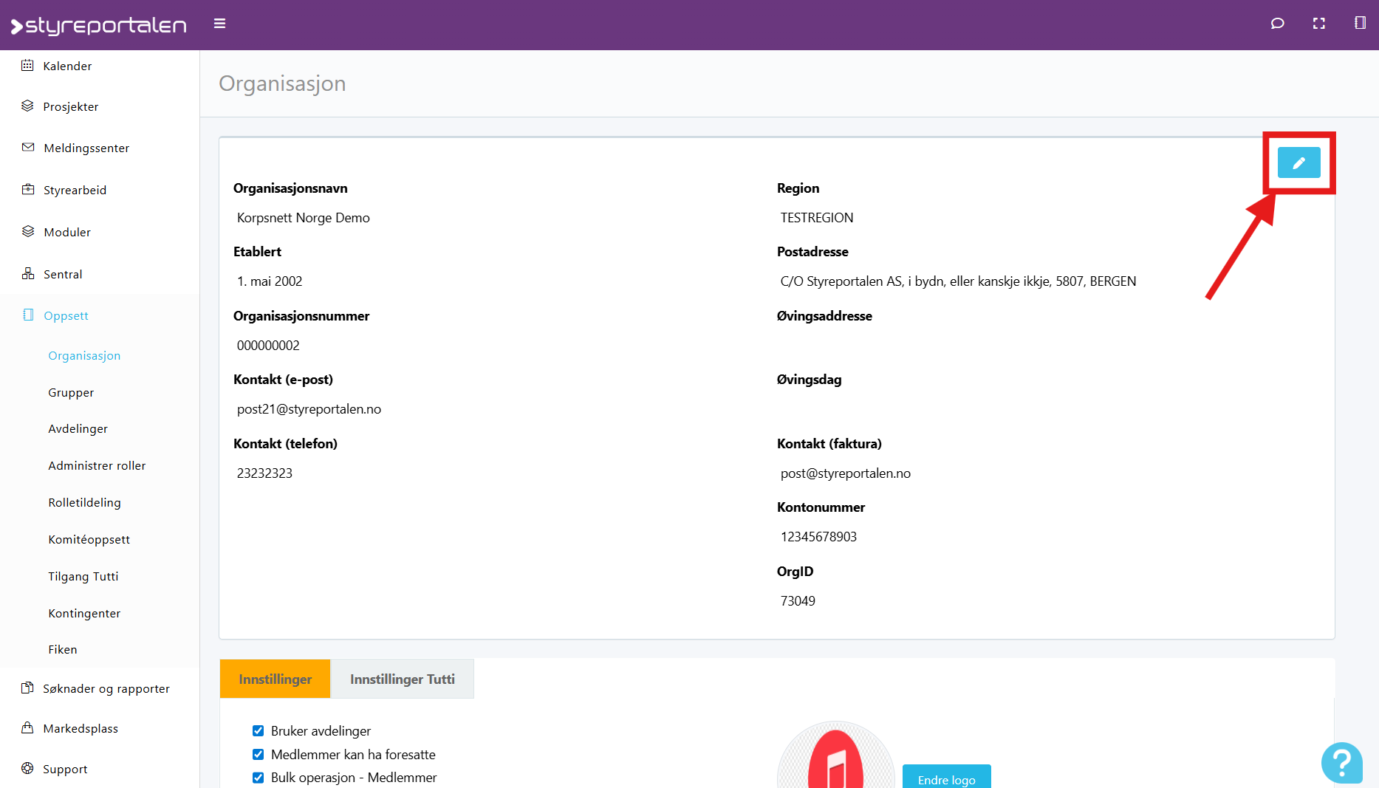Viewport: 1379px width, 788px height.
Task: Click the Styreportalen logo
Action: click(x=98, y=26)
